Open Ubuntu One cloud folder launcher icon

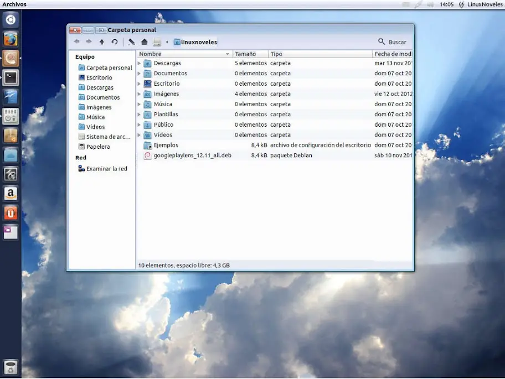tap(11, 155)
